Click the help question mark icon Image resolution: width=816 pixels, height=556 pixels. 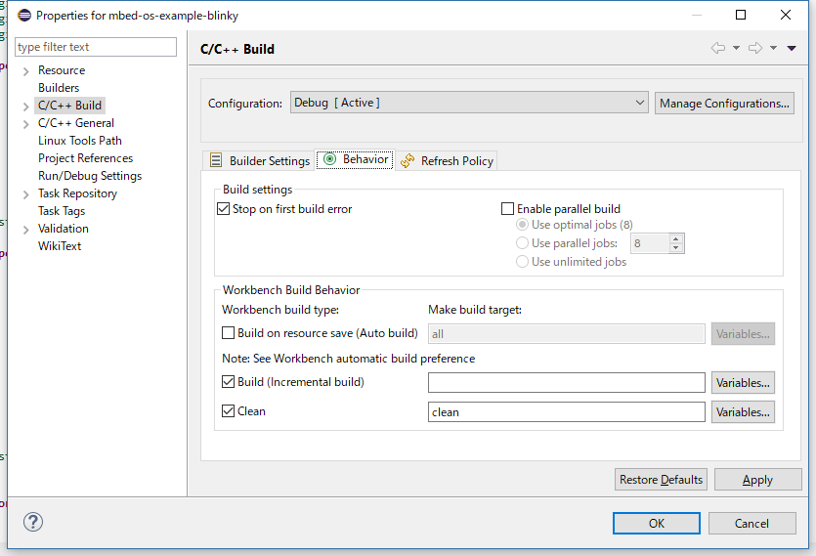tap(33, 522)
